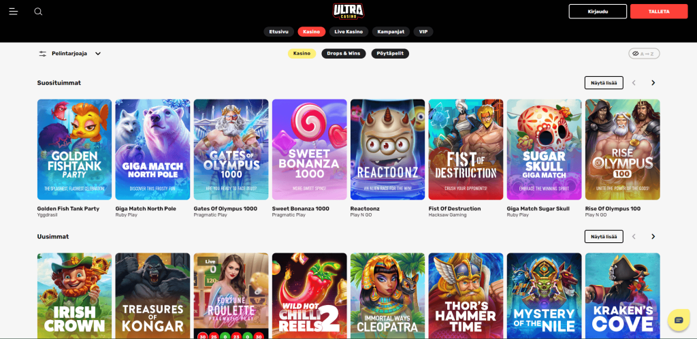The height and width of the screenshot is (339, 697).
Task: Expand Suosituimmat with Näytä lisää
Action: (x=604, y=82)
